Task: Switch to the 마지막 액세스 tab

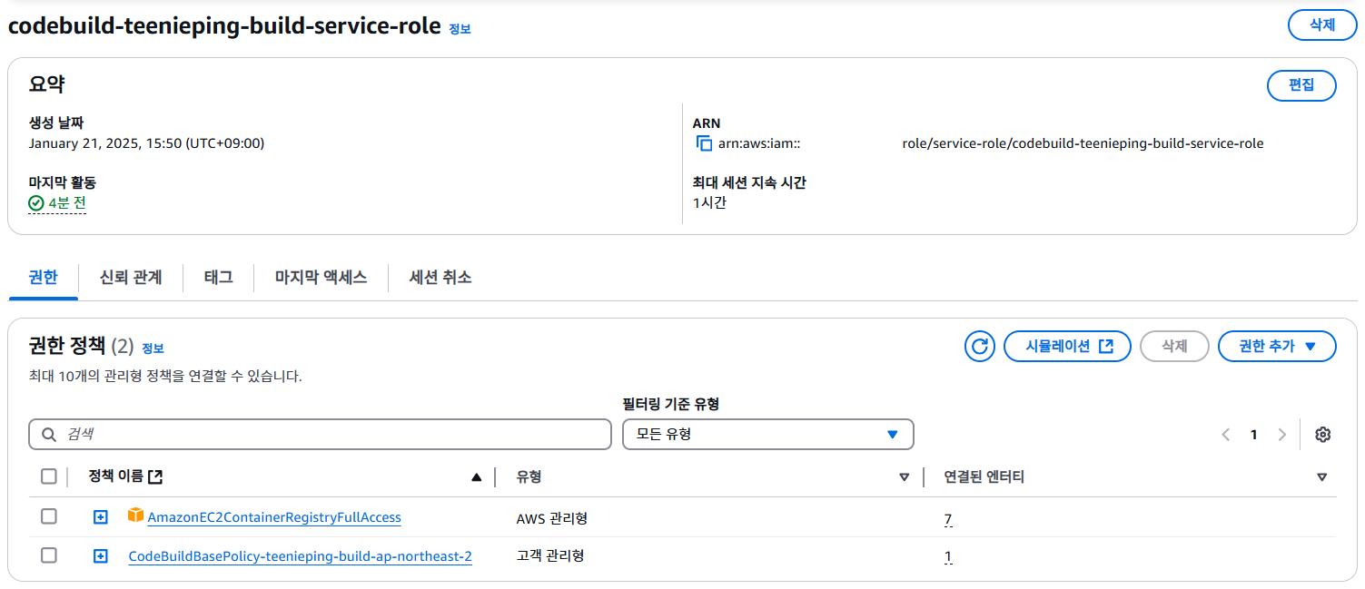Action: pos(321,278)
